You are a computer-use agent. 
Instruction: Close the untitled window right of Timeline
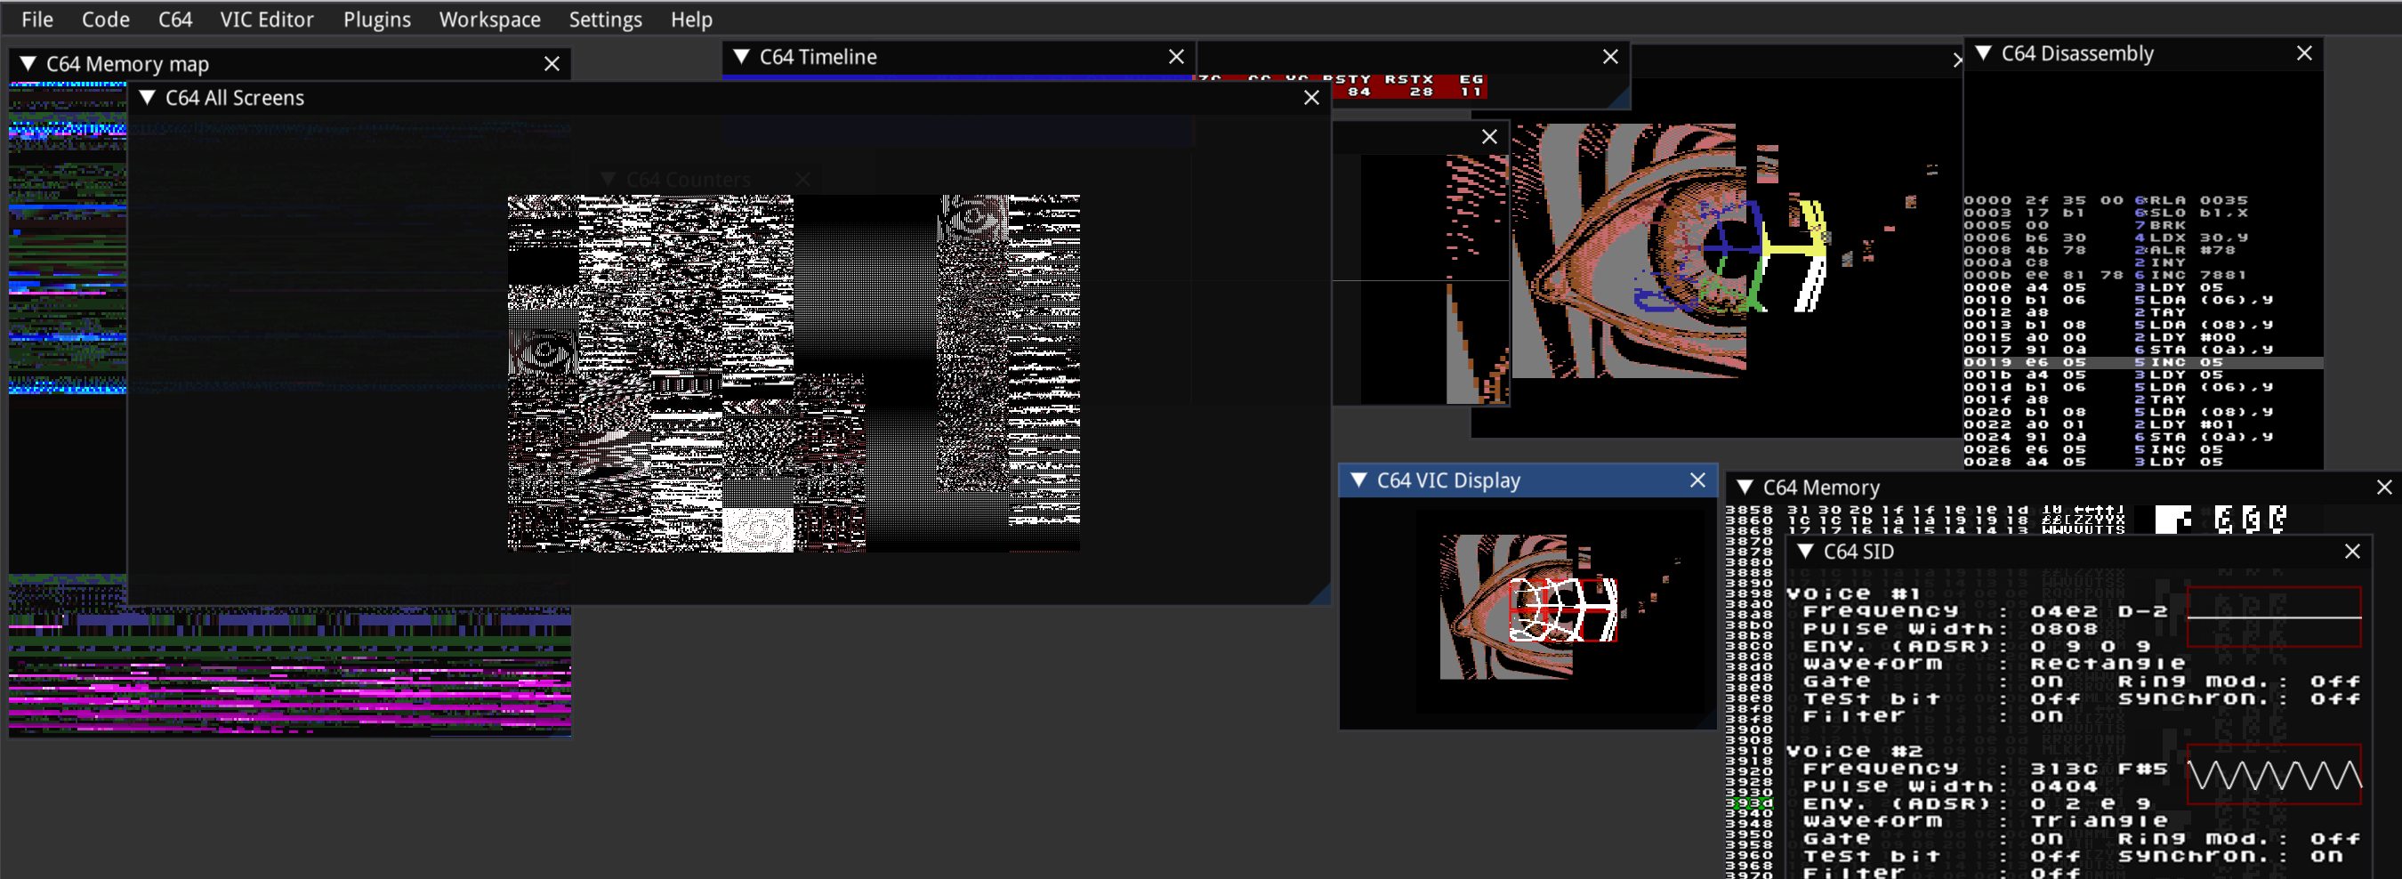[x=1609, y=57]
